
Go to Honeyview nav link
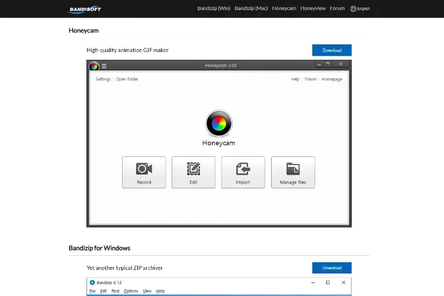click(x=313, y=8)
